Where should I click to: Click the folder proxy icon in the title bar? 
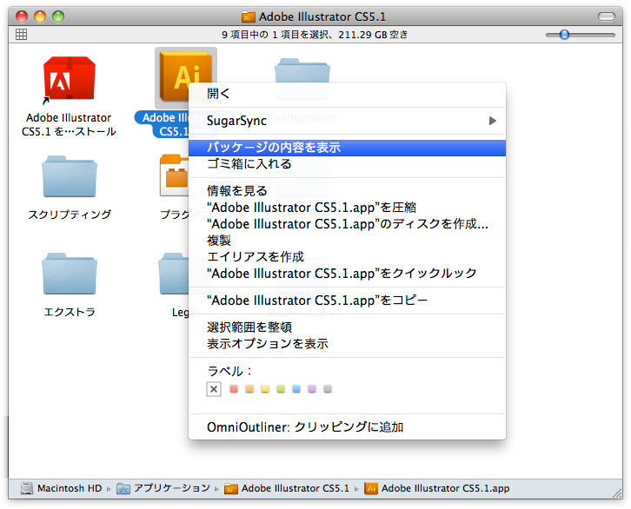click(x=249, y=17)
